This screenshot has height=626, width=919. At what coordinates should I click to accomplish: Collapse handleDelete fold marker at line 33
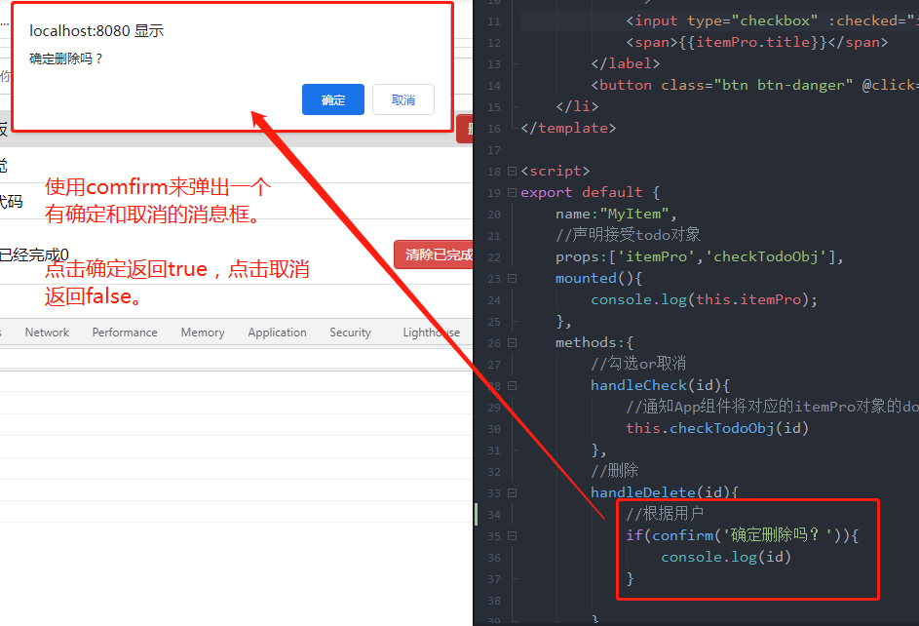click(512, 493)
